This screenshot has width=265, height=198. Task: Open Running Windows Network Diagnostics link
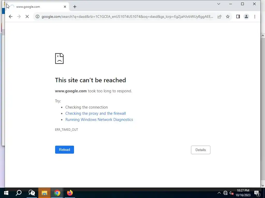click(x=99, y=120)
